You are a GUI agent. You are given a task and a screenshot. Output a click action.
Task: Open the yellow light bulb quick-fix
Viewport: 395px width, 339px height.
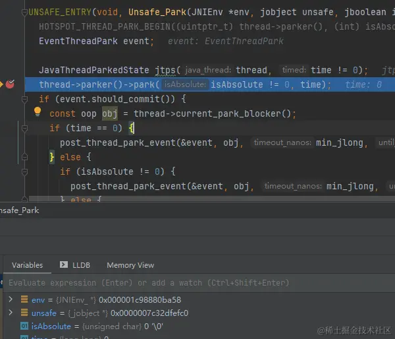point(38,111)
